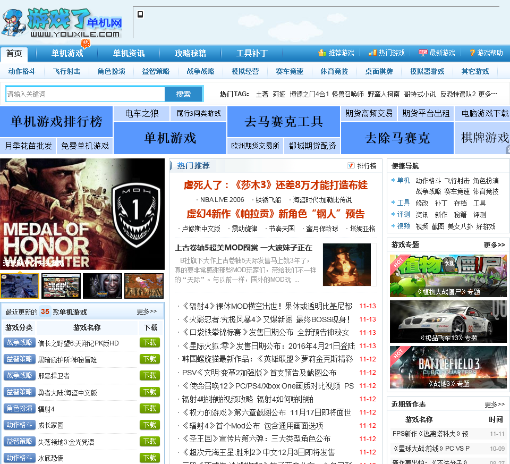Download the 邪恶捍卫者 game
Viewport: 510px width, 464px height.
150,375
